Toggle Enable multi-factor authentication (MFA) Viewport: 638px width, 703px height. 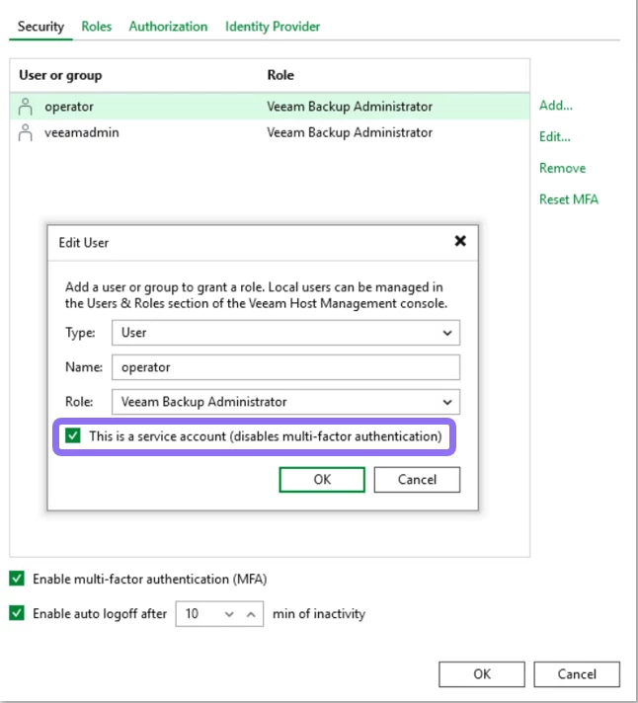(x=17, y=579)
